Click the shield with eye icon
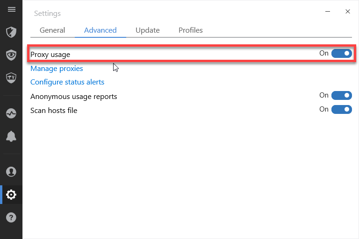 (11, 55)
